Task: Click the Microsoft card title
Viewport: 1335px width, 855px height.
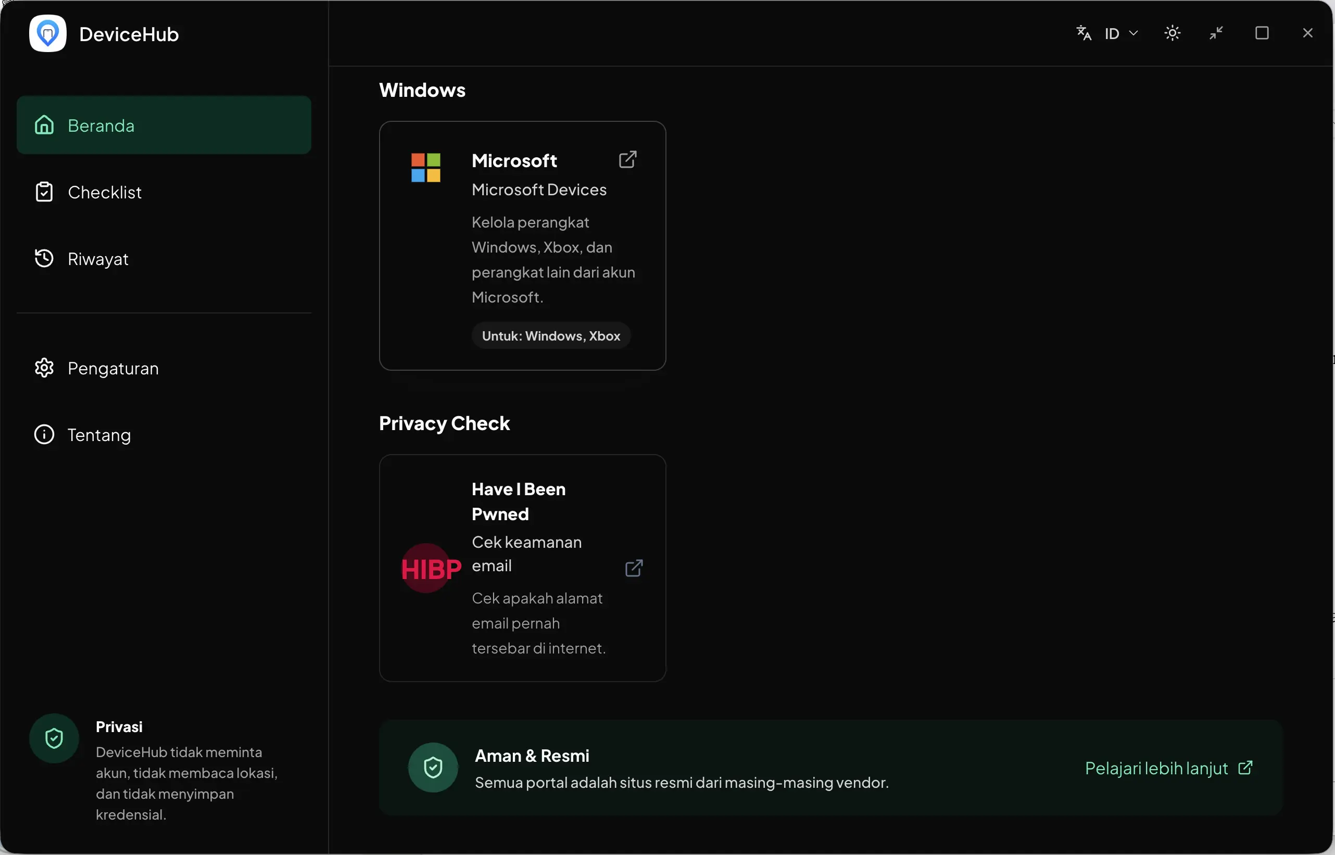Action: pos(514,161)
